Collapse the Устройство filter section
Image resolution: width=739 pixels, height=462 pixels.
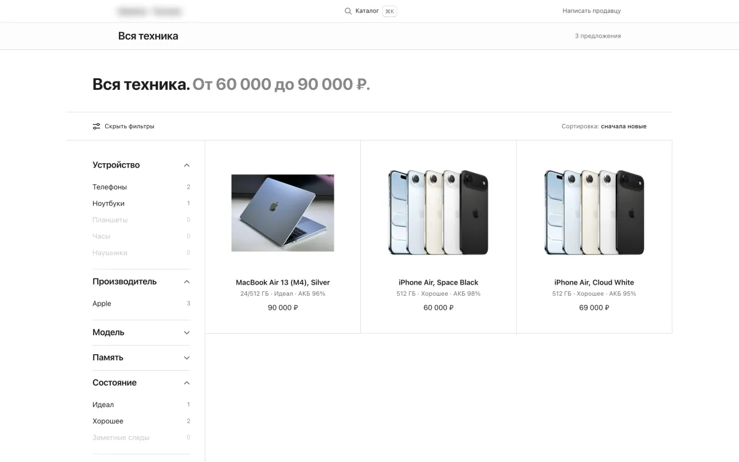141,165
